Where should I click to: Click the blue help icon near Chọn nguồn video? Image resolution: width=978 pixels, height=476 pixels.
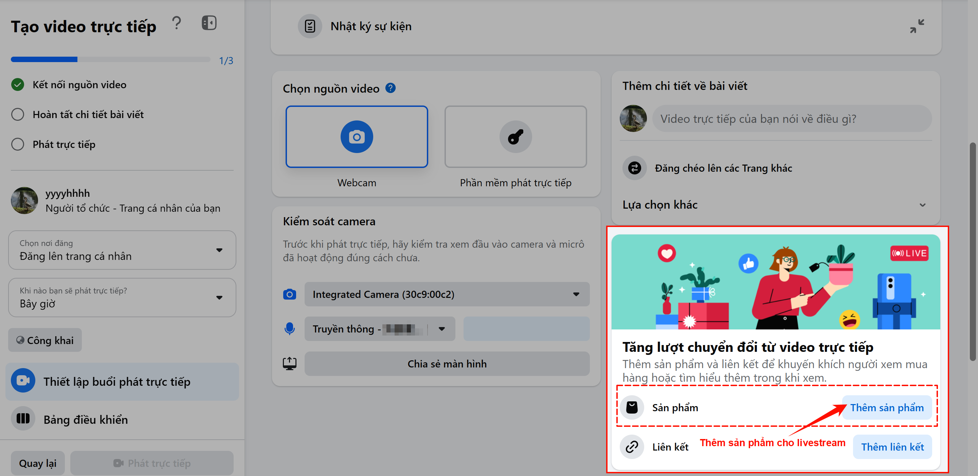pyautogui.click(x=390, y=88)
